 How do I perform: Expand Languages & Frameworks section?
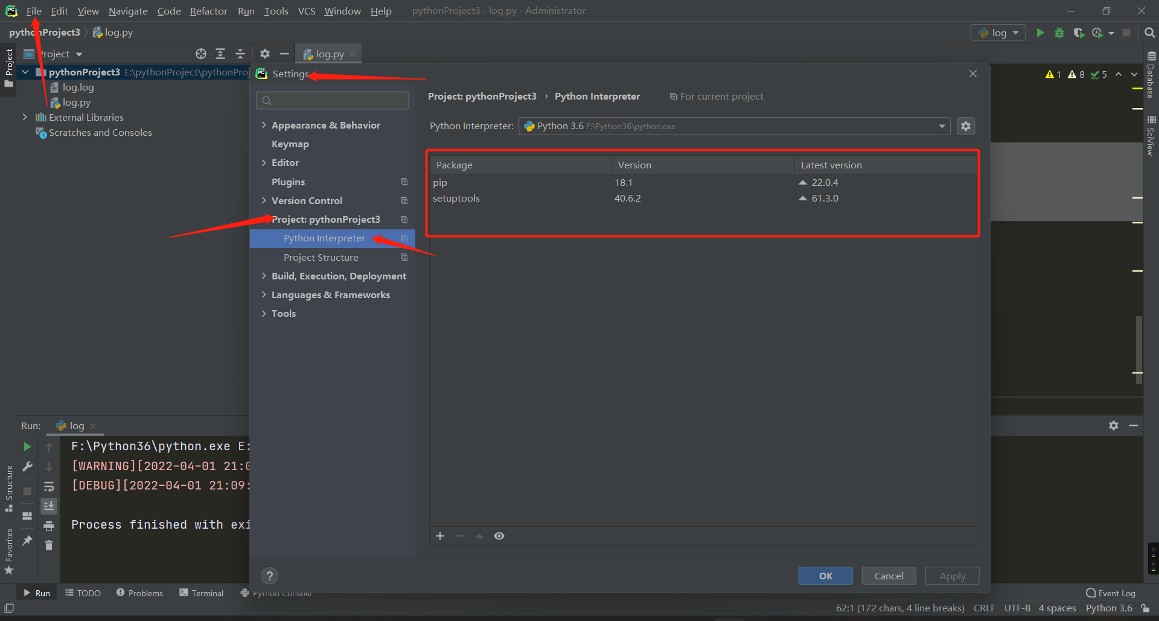pyautogui.click(x=264, y=295)
